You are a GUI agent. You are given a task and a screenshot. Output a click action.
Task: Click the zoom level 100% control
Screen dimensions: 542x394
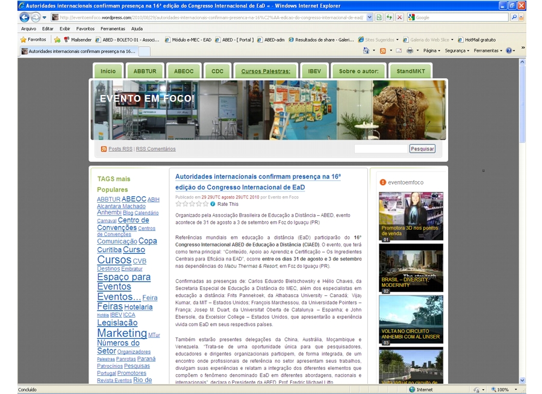pos(504,390)
